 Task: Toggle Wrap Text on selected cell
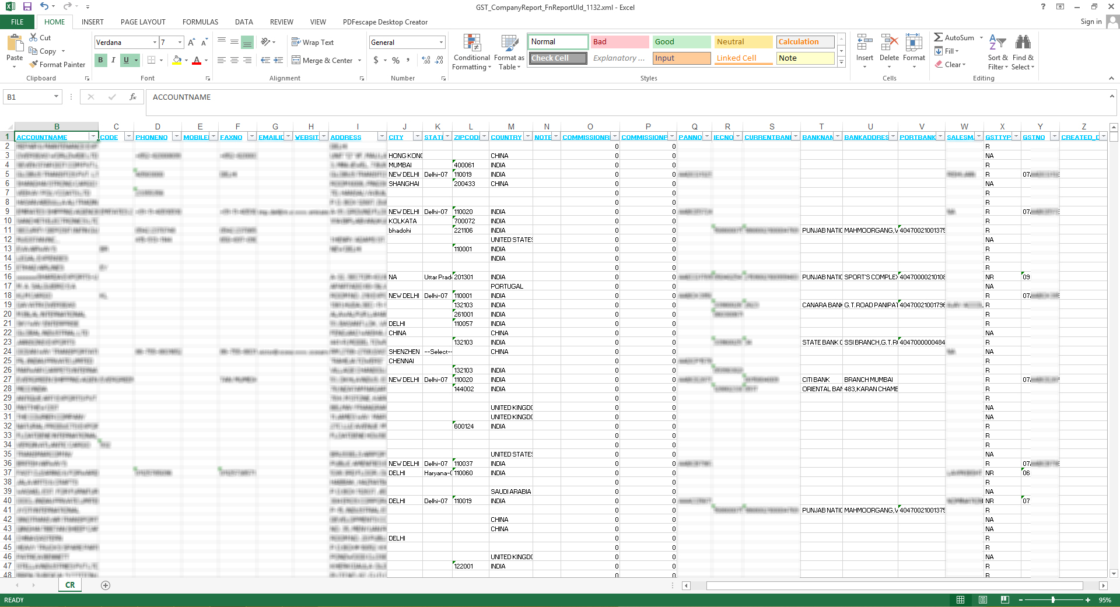pyautogui.click(x=313, y=43)
